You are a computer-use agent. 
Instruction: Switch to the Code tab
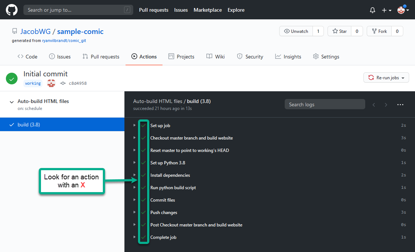click(x=27, y=57)
